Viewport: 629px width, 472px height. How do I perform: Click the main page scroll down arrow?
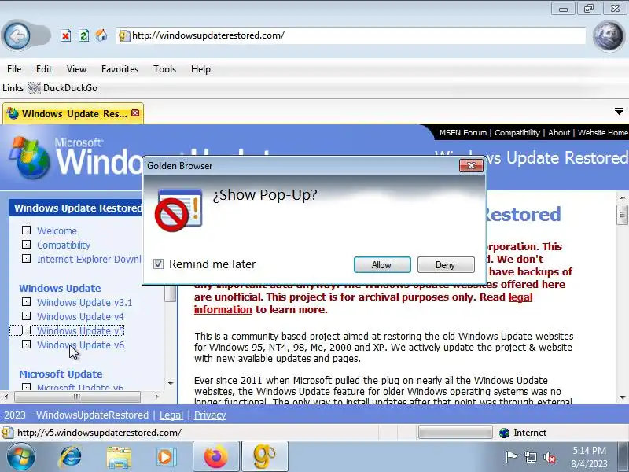pos(622,398)
